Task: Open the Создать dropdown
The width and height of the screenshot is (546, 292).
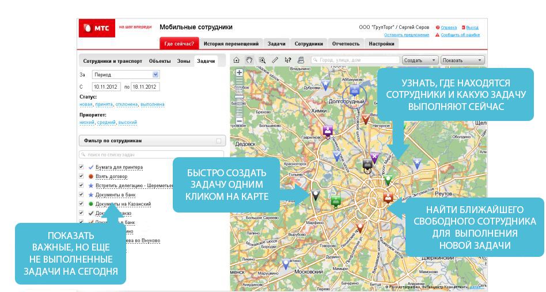Action: coord(420,60)
